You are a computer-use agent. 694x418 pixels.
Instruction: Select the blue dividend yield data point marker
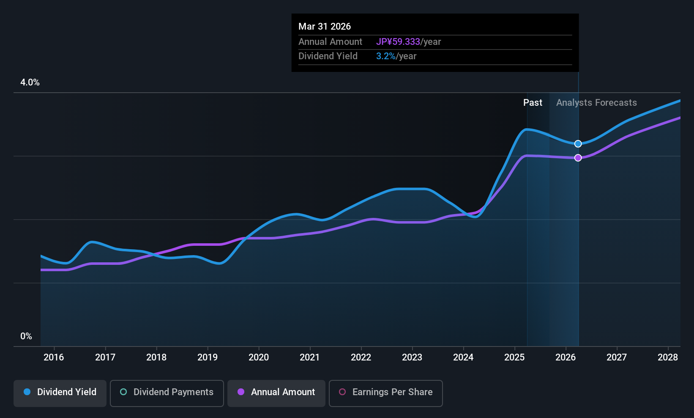pos(578,144)
